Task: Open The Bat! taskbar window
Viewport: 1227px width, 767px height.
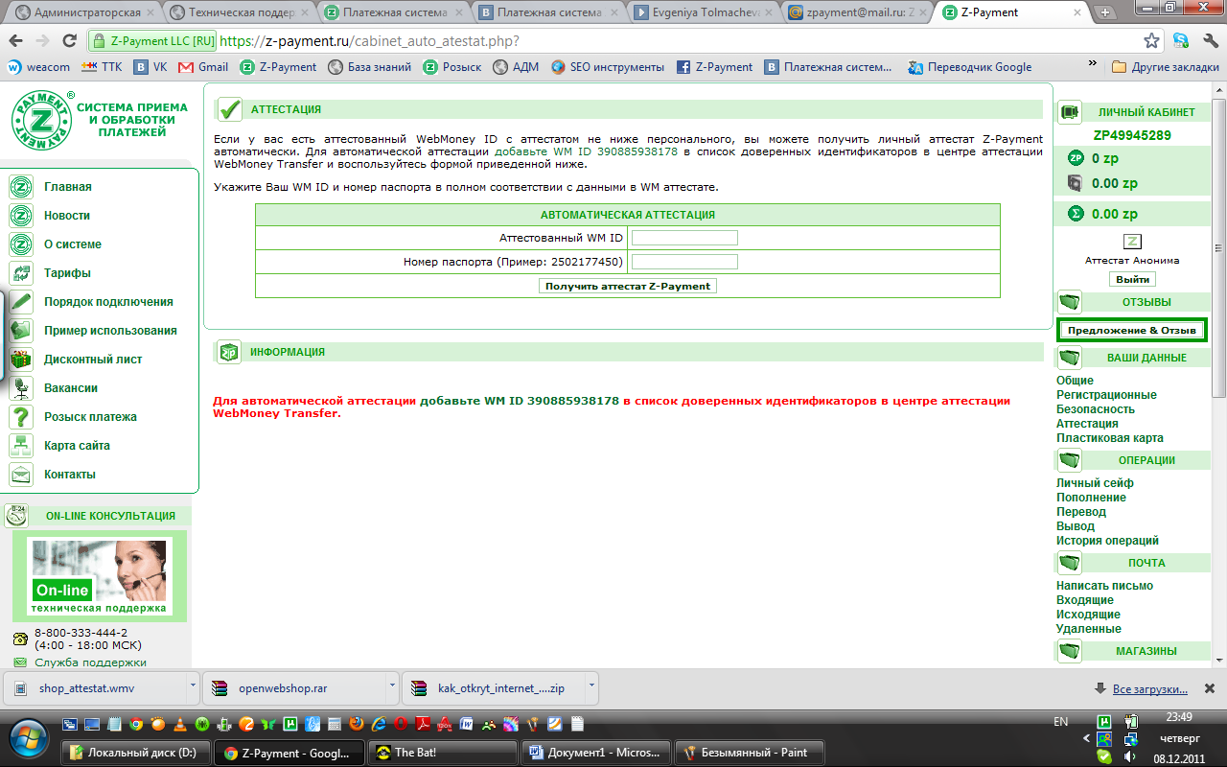Action: (442, 753)
